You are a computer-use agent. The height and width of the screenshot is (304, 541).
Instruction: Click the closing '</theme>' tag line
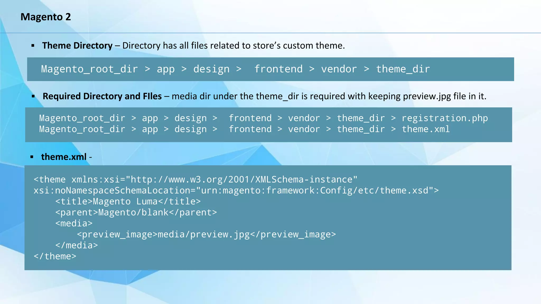(55, 256)
